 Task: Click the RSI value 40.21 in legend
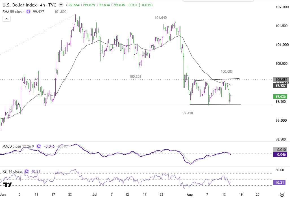point(36,172)
